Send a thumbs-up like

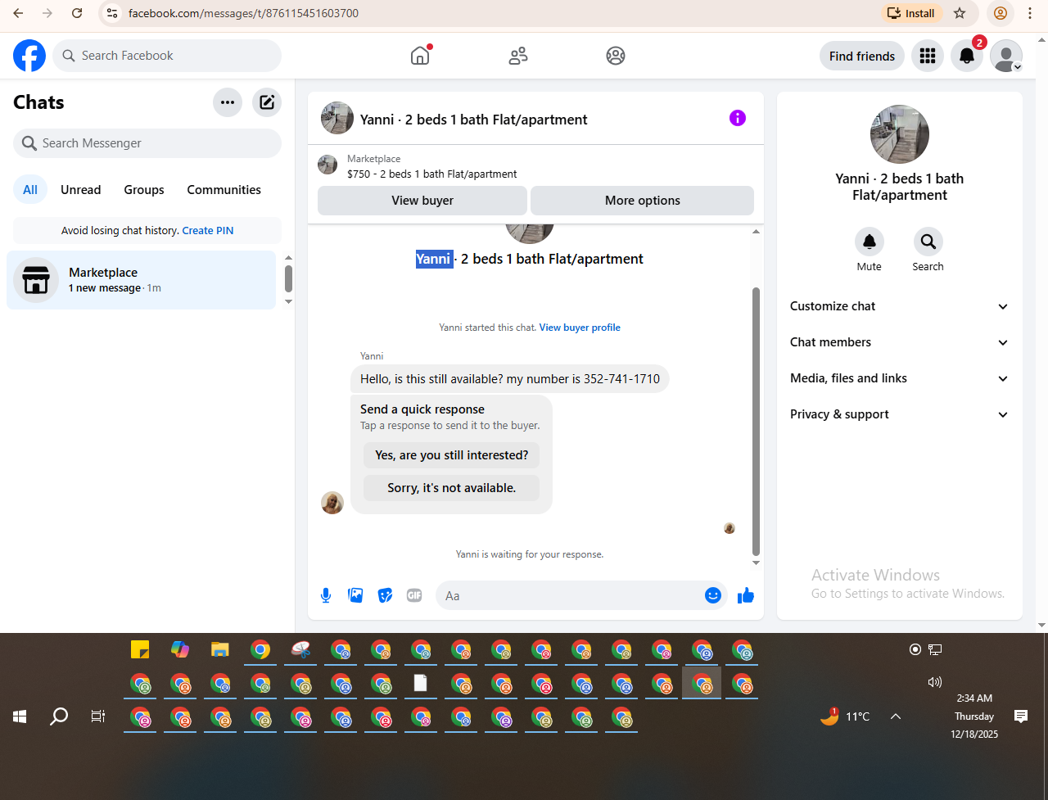(x=746, y=595)
